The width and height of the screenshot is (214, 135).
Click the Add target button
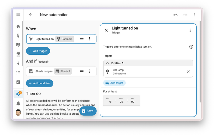pyautogui.click(x=114, y=83)
